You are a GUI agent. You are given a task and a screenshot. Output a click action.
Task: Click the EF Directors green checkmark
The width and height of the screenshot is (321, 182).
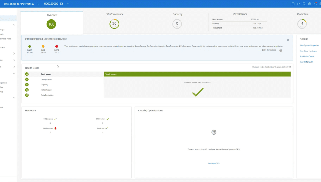(108, 119)
